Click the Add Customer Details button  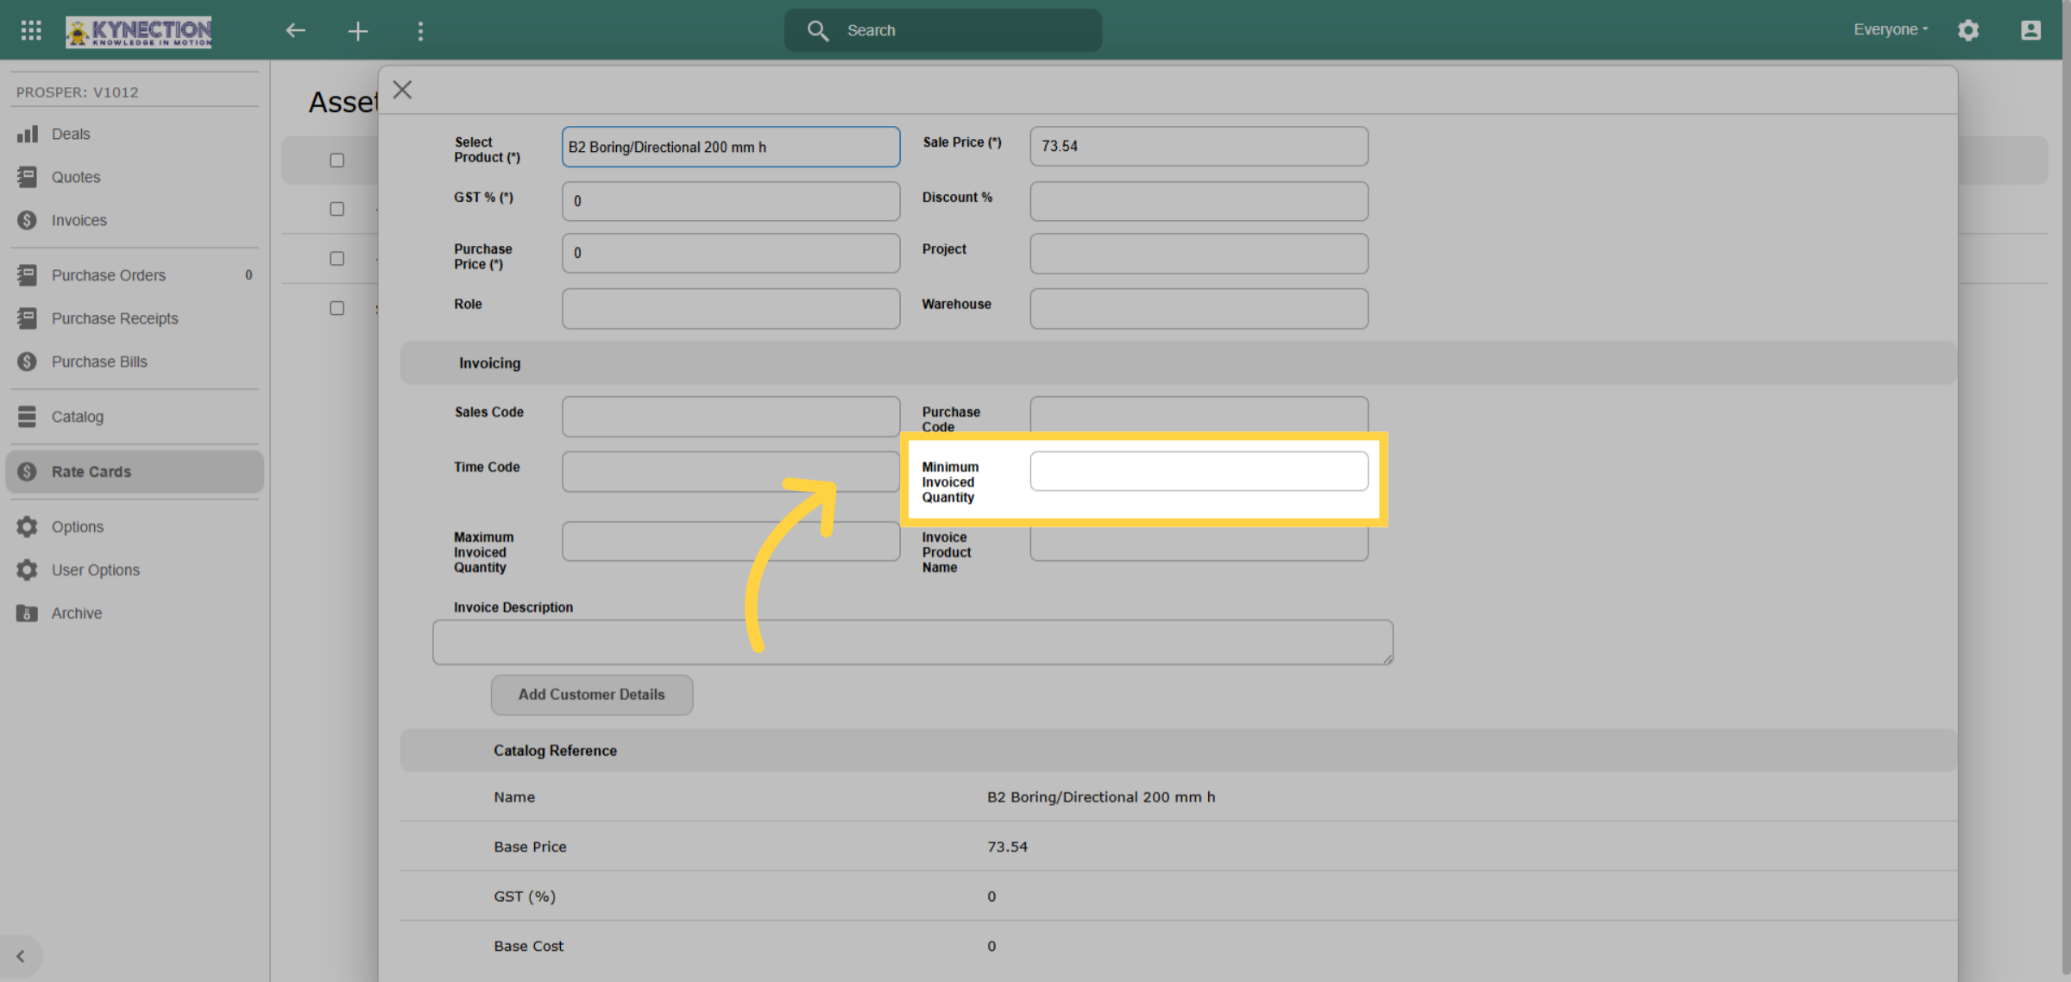pos(592,695)
